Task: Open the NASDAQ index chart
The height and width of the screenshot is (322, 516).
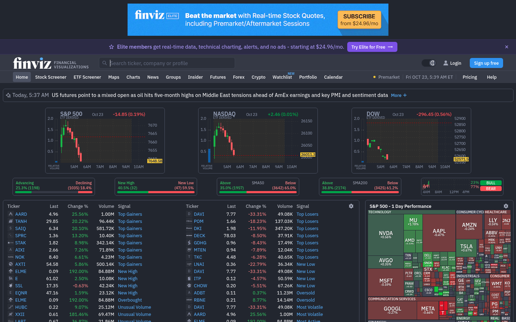Action: 258,141
